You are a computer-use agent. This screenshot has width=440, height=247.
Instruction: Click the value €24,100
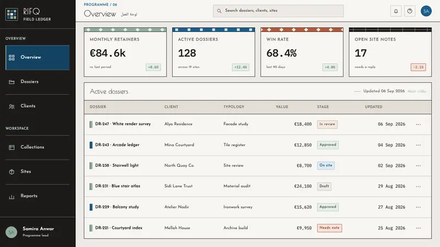point(303,186)
